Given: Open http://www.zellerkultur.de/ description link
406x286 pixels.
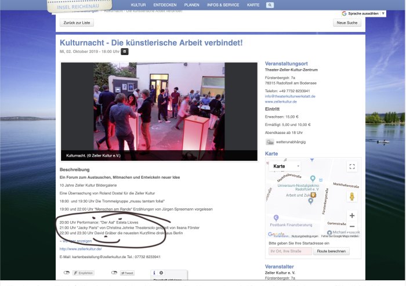Looking at the screenshot, I should [x=81, y=249].
